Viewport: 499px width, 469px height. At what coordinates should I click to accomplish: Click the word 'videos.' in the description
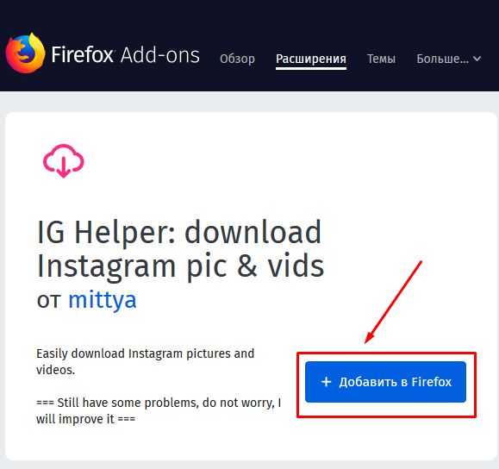(56, 370)
